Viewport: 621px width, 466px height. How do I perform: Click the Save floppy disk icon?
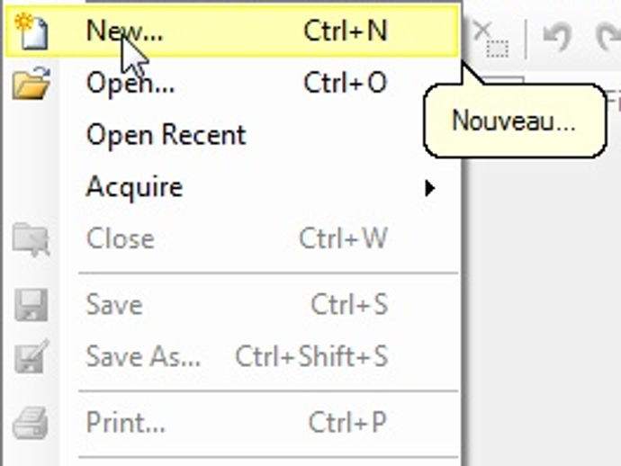[31, 305]
